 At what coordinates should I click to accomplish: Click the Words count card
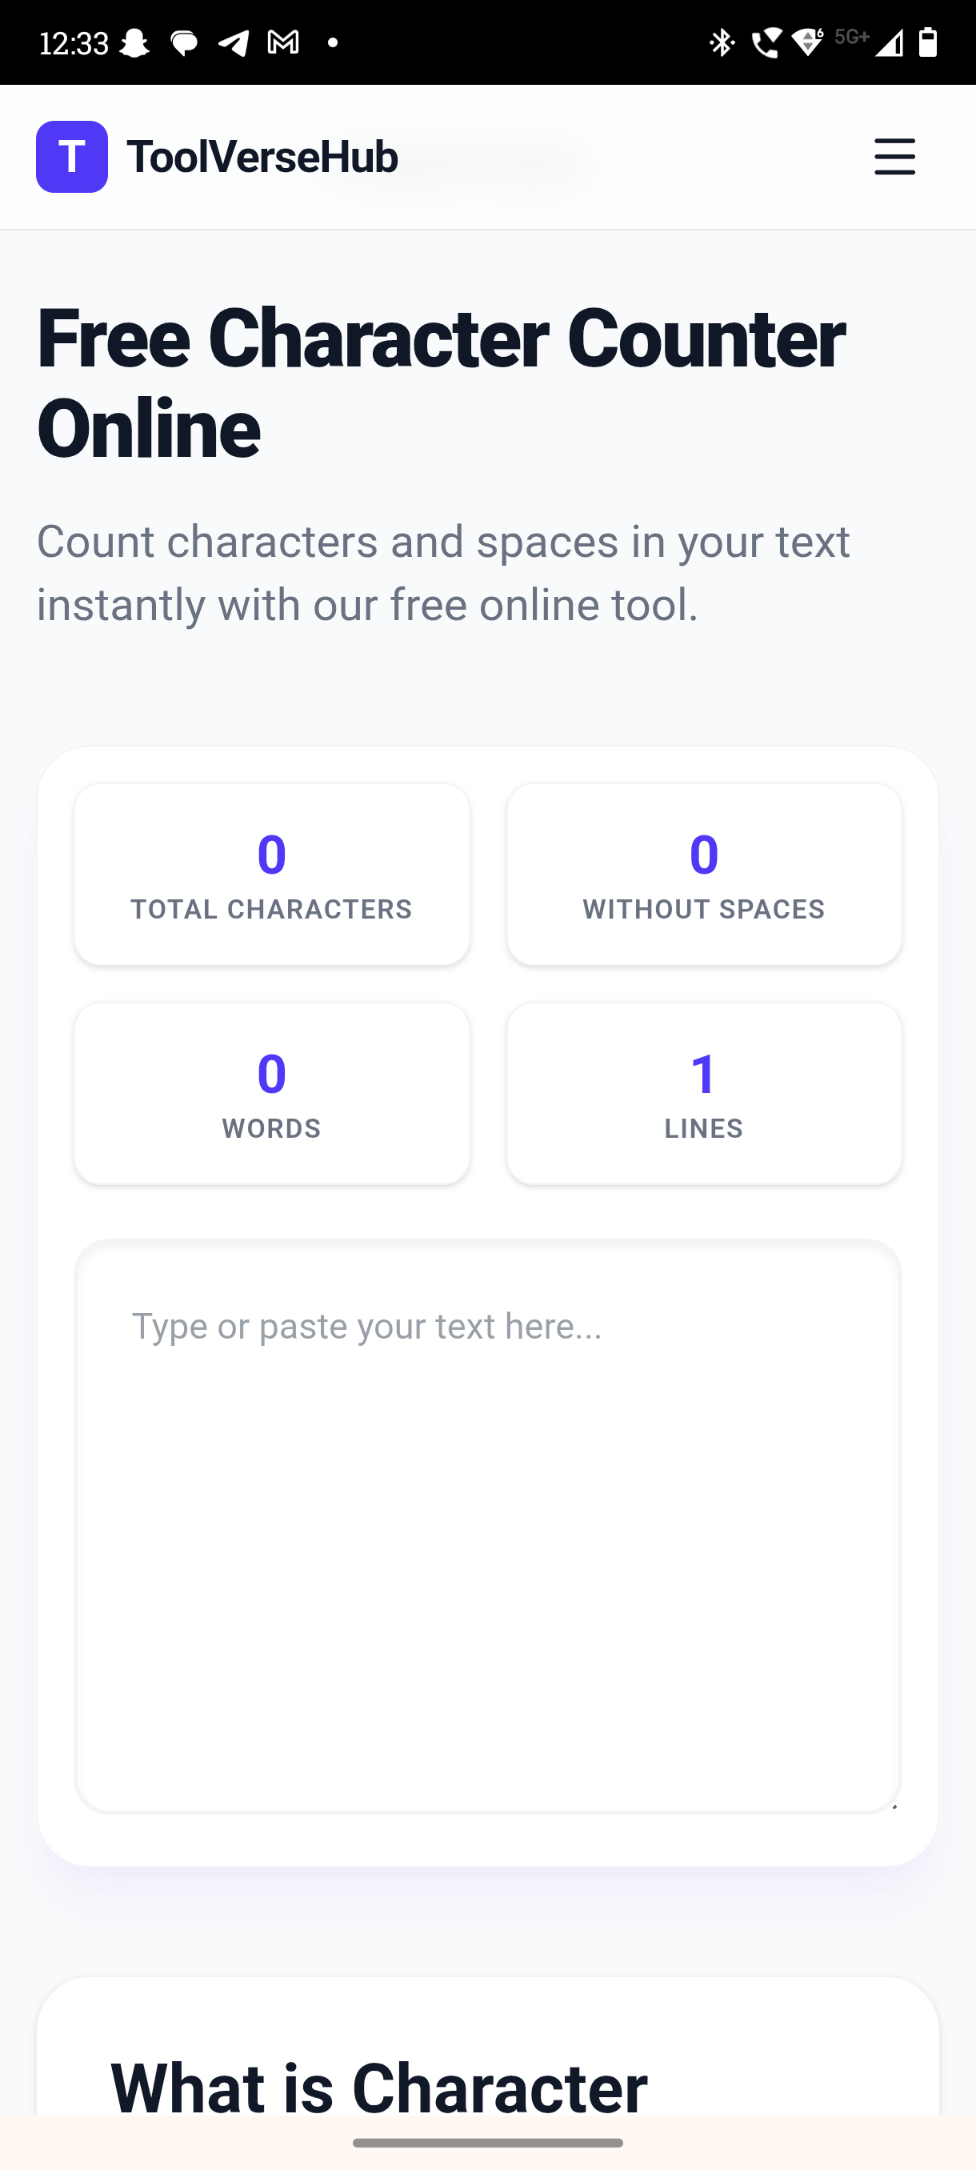pyautogui.click(x=271, y=1094)
